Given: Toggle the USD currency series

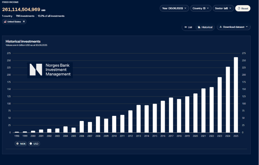Looking at the screenshot, I should click(34, 144).
